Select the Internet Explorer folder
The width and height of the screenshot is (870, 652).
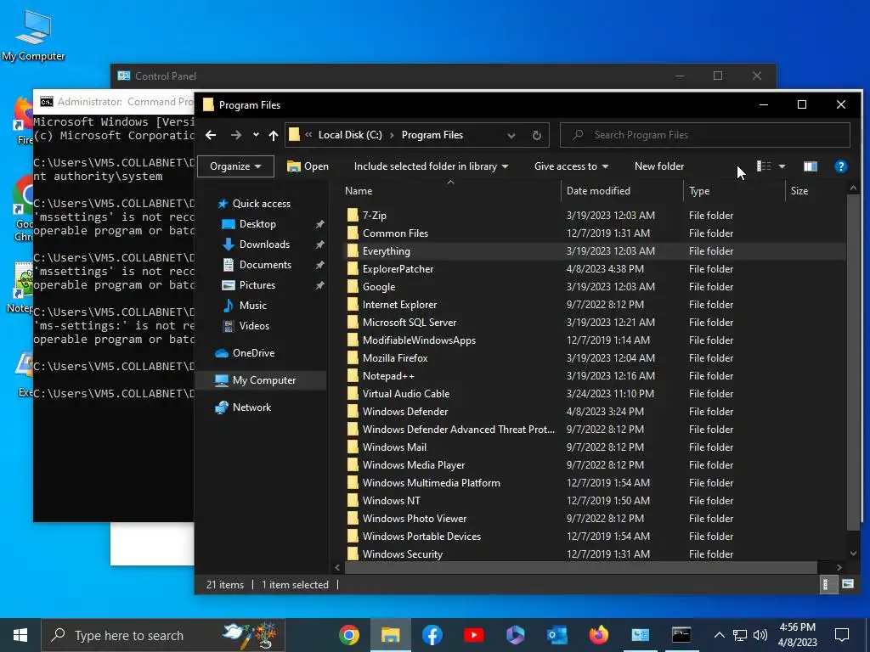(399, 305)
